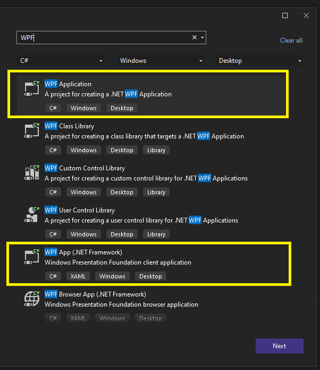Viewport: 320px width, 370px height.
Task: Open the Desktop project type dropdown
Action: pos(259,61)
